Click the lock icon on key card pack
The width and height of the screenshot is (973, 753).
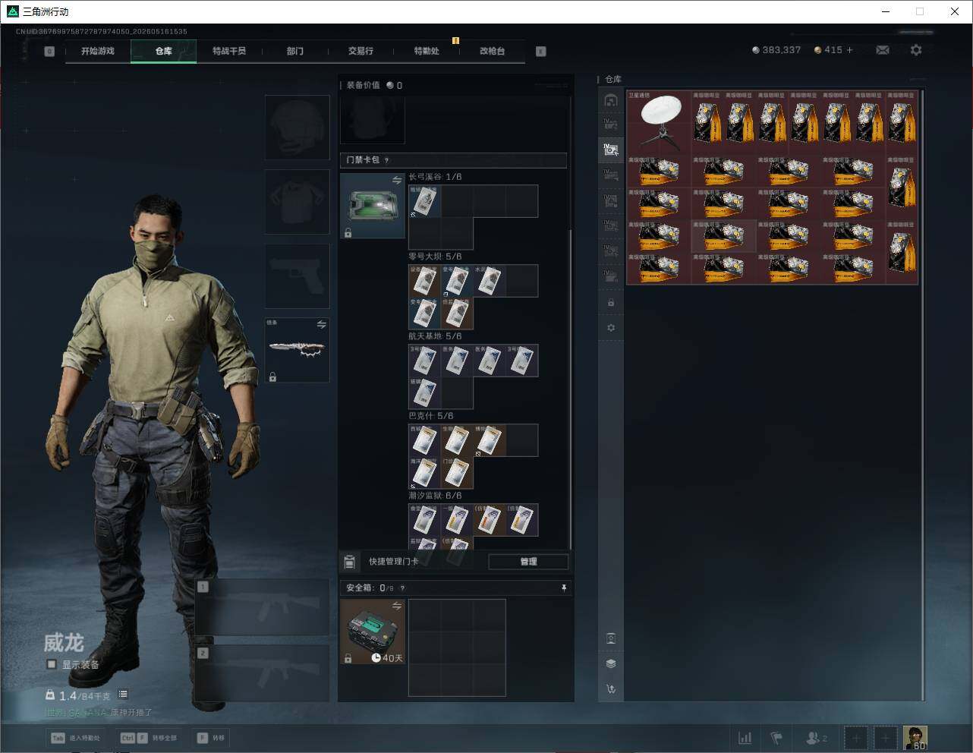tap(348, 233)
